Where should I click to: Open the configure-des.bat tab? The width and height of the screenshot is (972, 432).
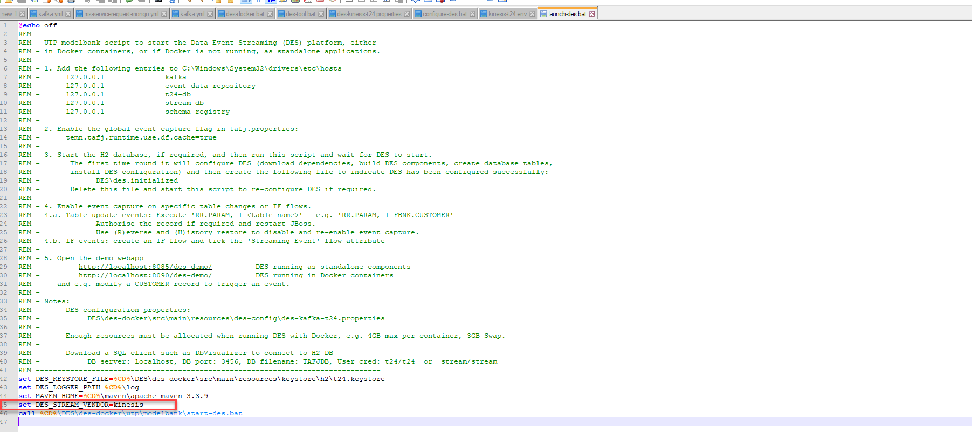pyautogui.click(x=445, y=14)
